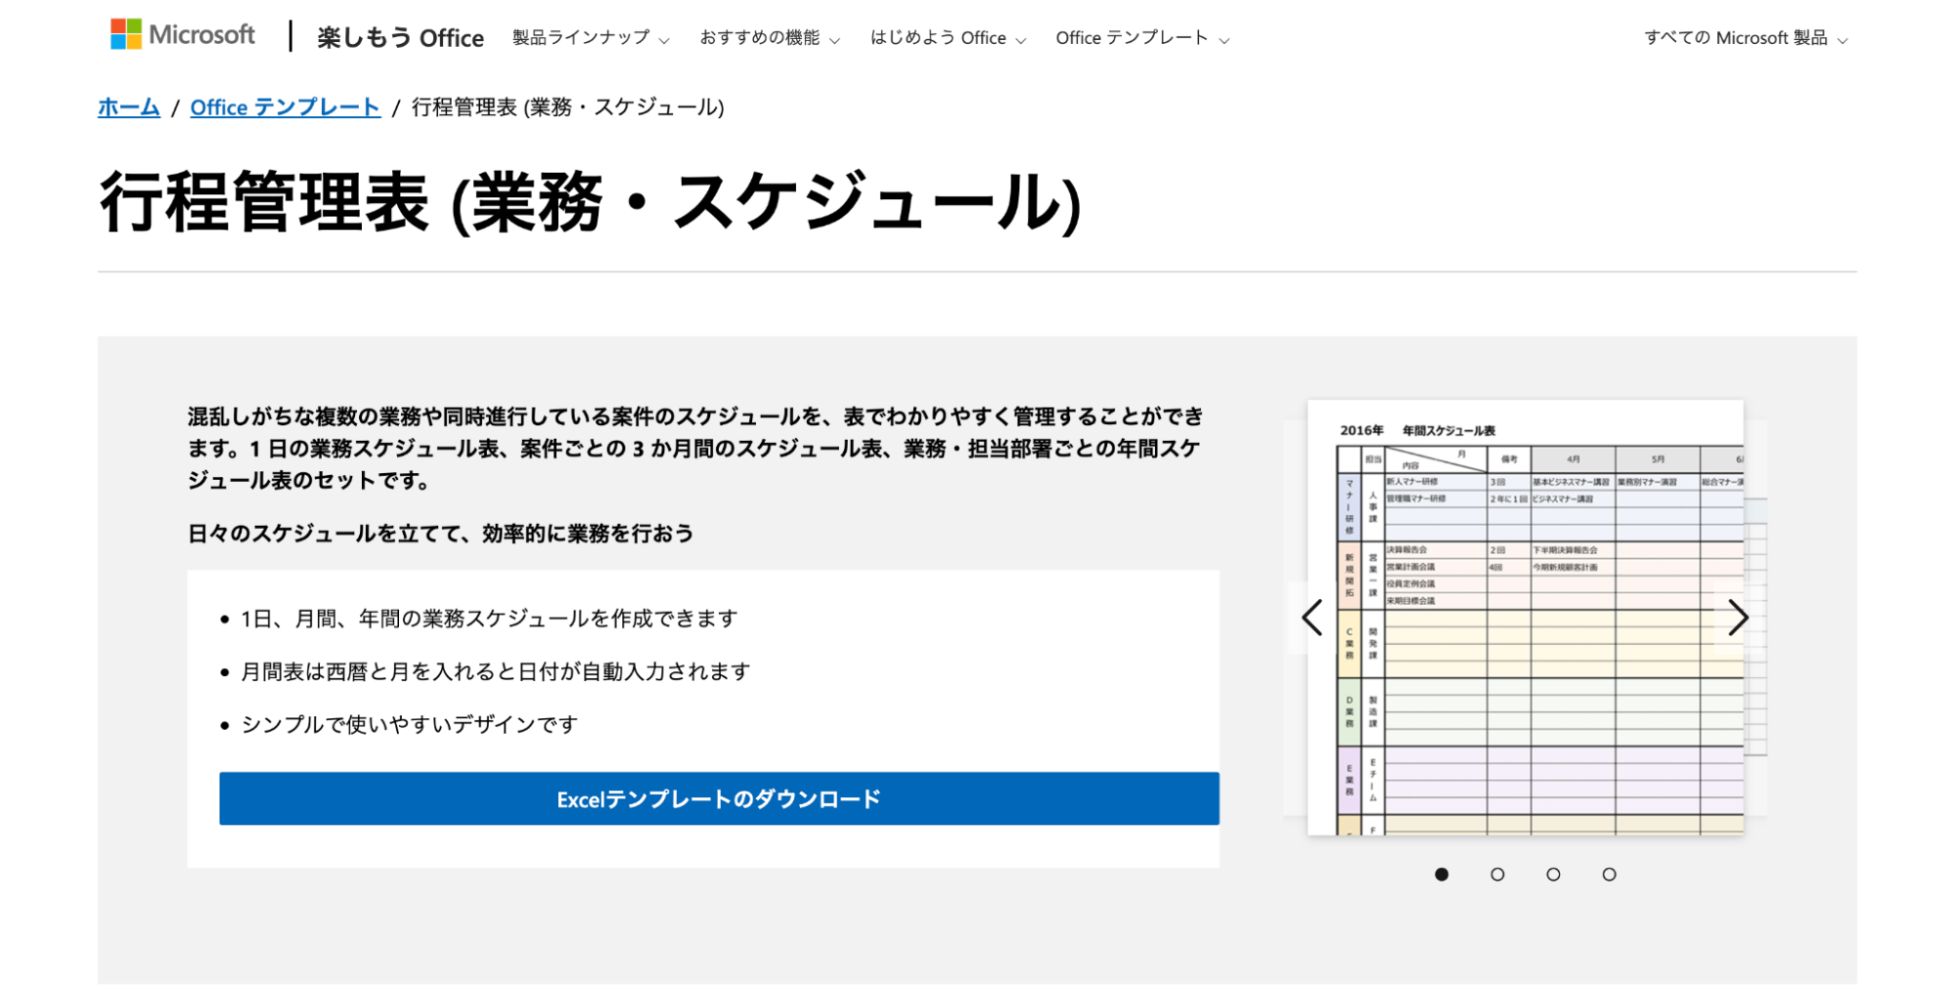Open Office テンプレート navigation menu

point(1142,38)
